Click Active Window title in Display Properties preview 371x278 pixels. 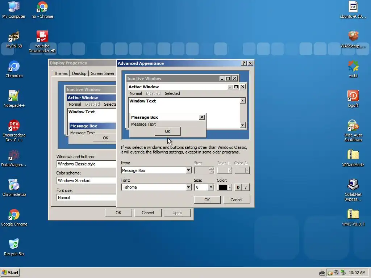tap(83, 98)
